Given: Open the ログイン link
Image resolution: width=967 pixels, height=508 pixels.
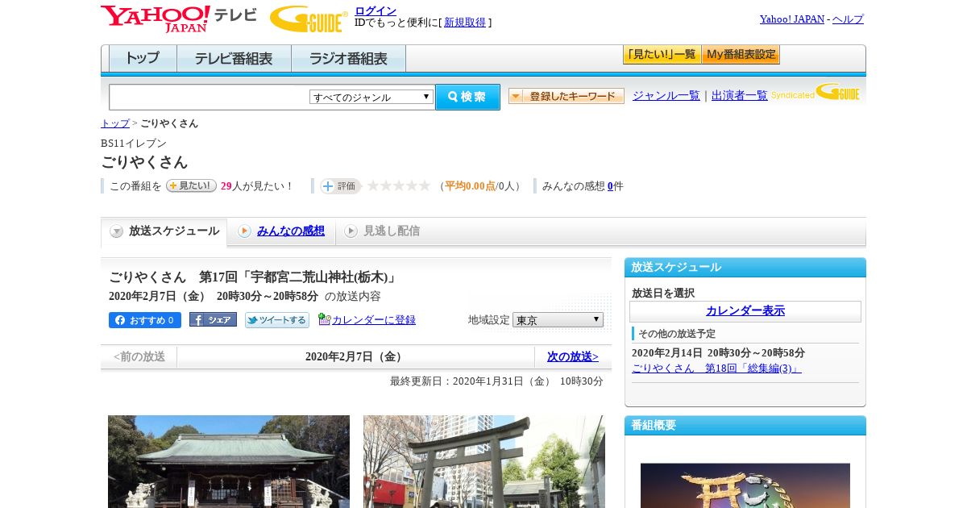Looking at the screenshot, I should (376, 10).
